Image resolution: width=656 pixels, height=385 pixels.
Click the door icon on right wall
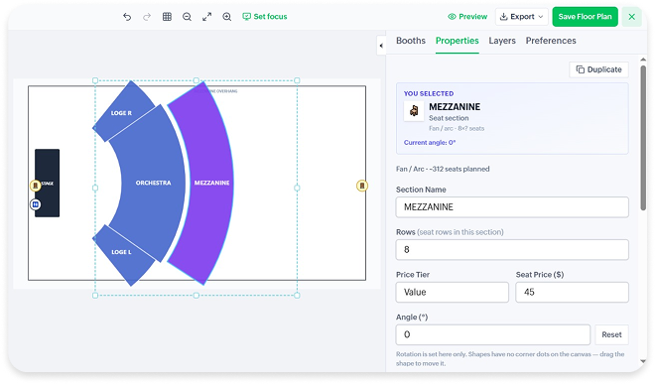coord(362,186)
